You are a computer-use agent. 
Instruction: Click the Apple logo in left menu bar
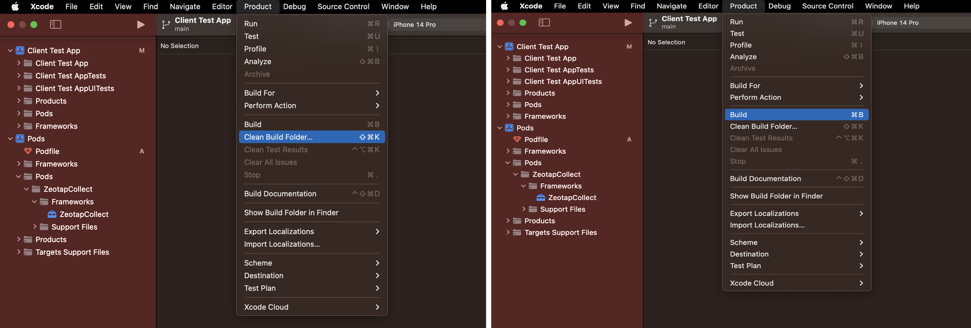pos(15,6)
